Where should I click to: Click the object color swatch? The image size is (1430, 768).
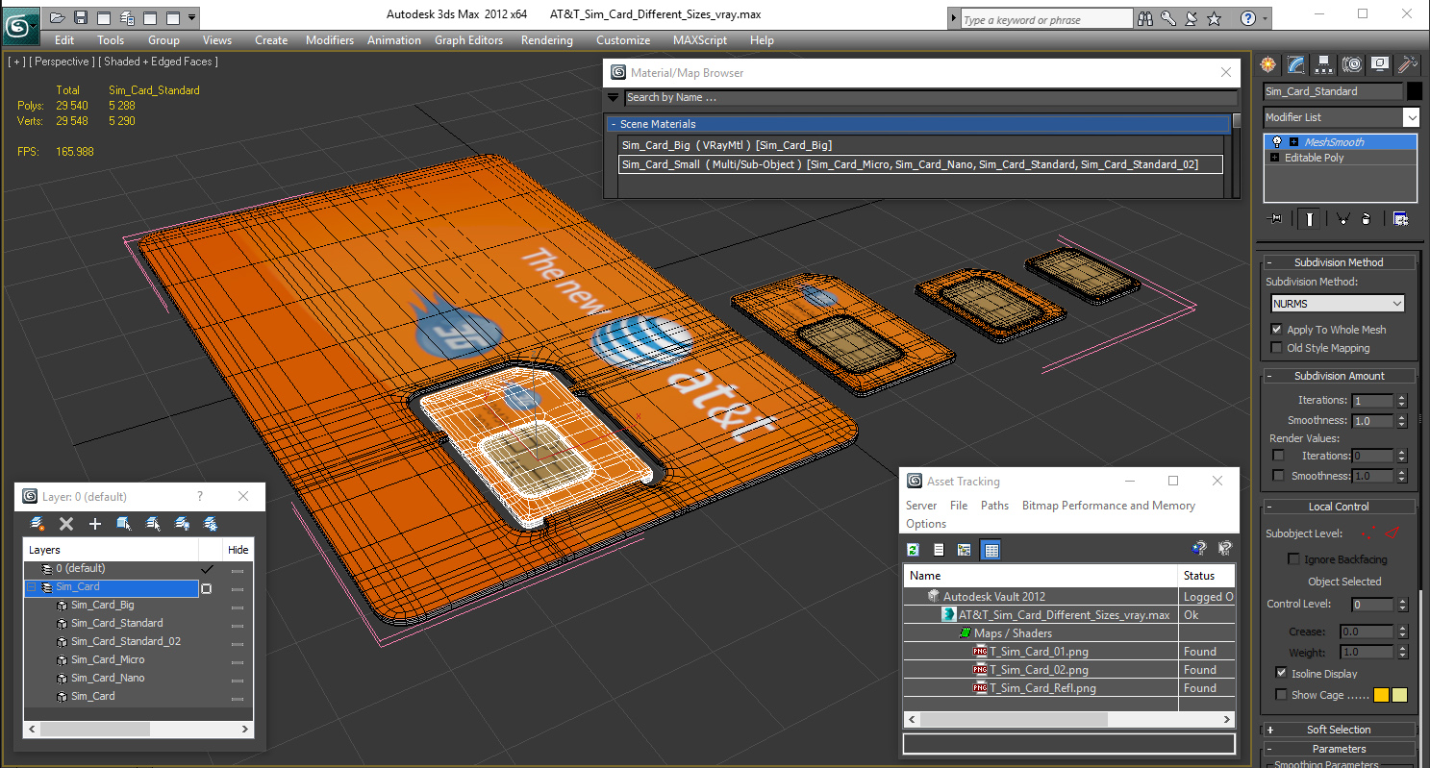[x=1414, y=91]
